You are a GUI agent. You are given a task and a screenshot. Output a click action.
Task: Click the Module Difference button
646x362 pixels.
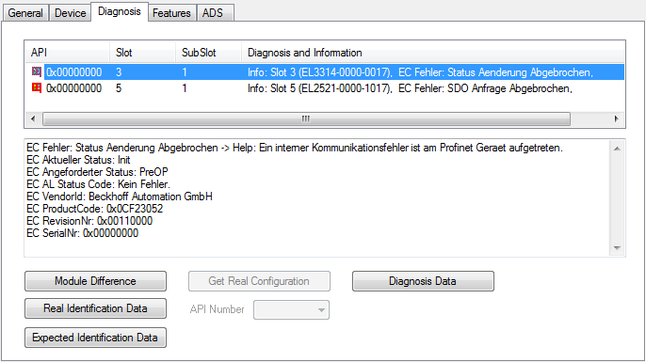pos(96,281)
